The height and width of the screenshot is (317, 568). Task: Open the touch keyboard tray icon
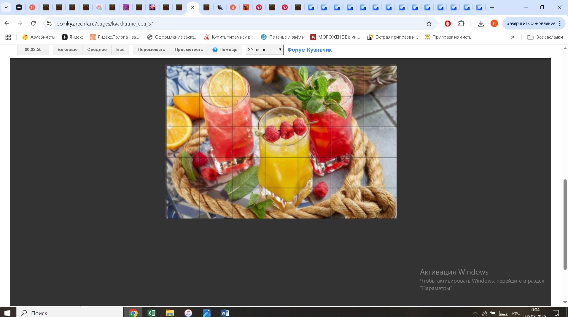(x=504, y=313)
